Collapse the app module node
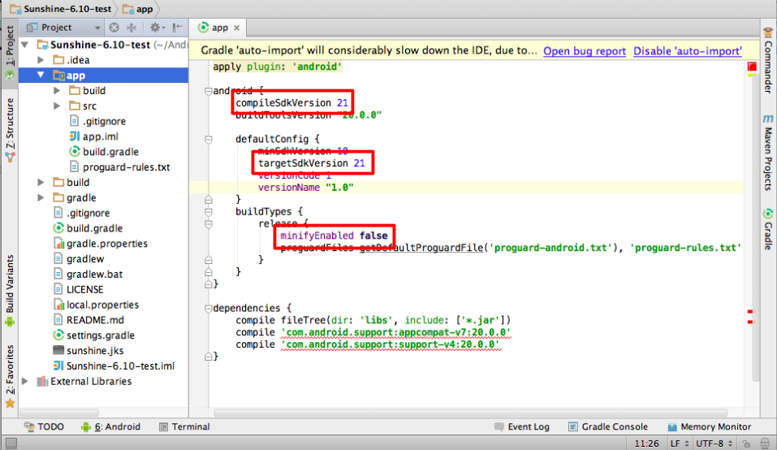 [x=41, y=76]
